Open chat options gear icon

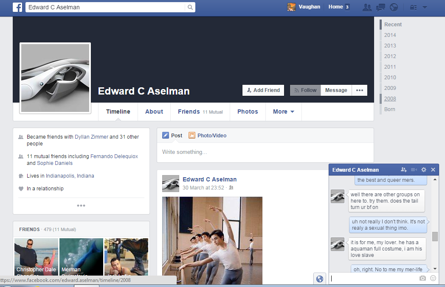pos(423,170)
